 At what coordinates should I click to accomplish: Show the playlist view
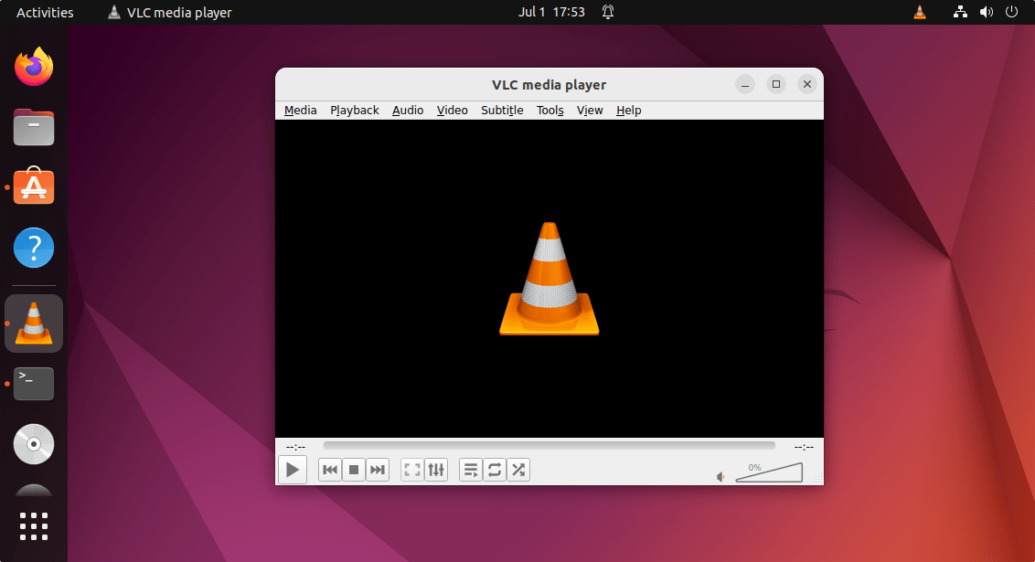pyautogui.click(x=470, y=469)
